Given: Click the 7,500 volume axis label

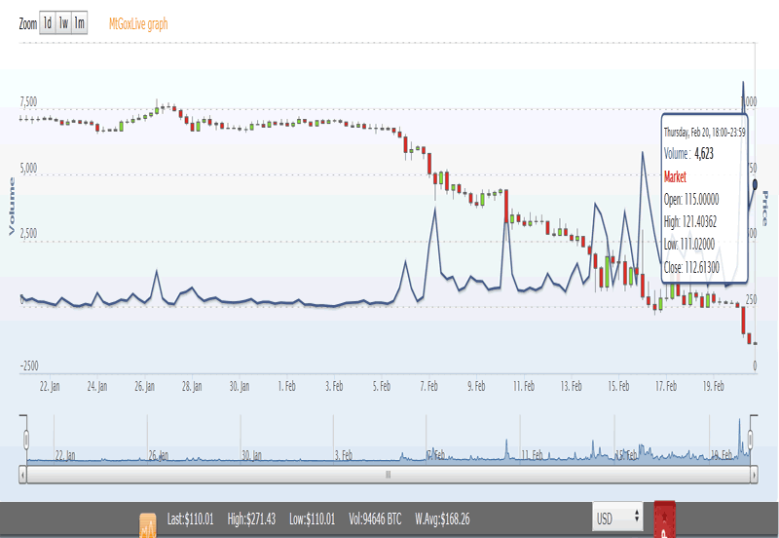Looking at the screenshot, I should tap(28, 102).
